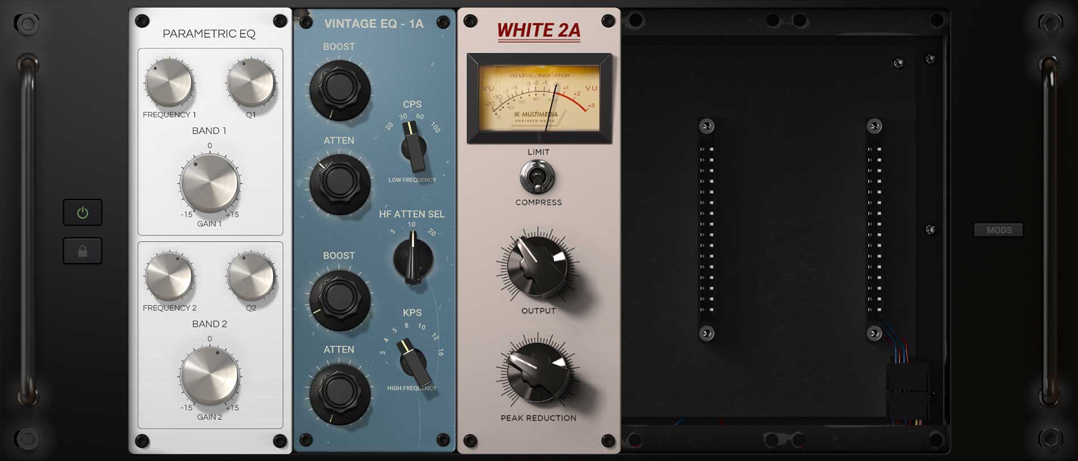The image size is (1078, 461).
Task: Click the KPS high frequency selector
Action: coord(413,361)
